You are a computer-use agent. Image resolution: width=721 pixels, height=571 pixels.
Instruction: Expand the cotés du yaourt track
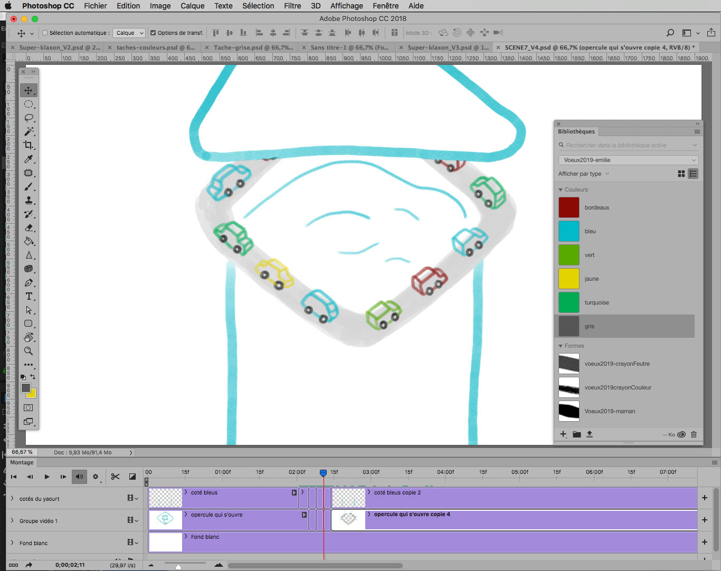pos(12,498)
